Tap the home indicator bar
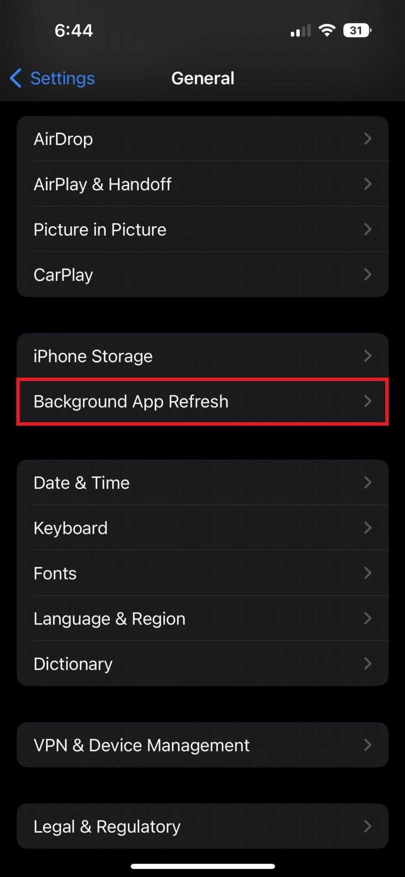Viewport: 405px width, 877px height. (x=202, y=866)
